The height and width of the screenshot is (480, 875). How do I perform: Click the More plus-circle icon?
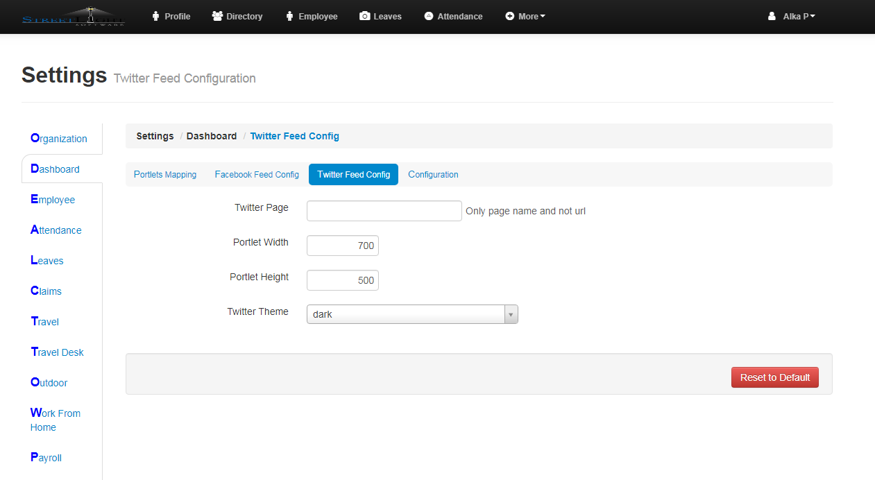click(x=510, y=16)
